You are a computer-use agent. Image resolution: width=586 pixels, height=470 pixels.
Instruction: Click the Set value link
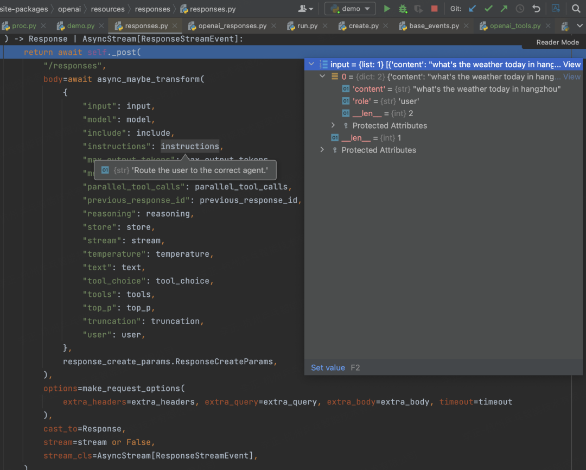(x=328, y=367)
